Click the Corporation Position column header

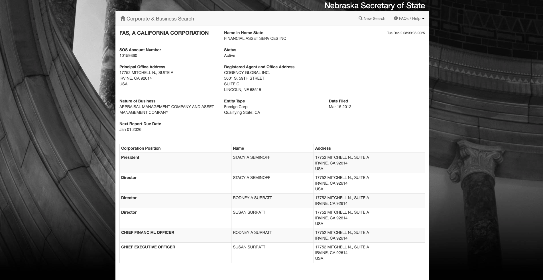pos(141,148)
